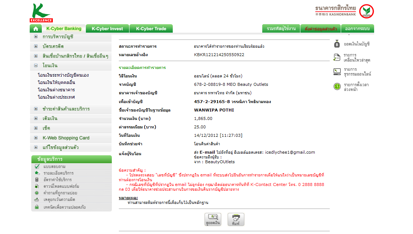The height and width of the screenshot is (234, 413).
Task: Click the K-Excellence logo
Action: (x=41, y=12)
